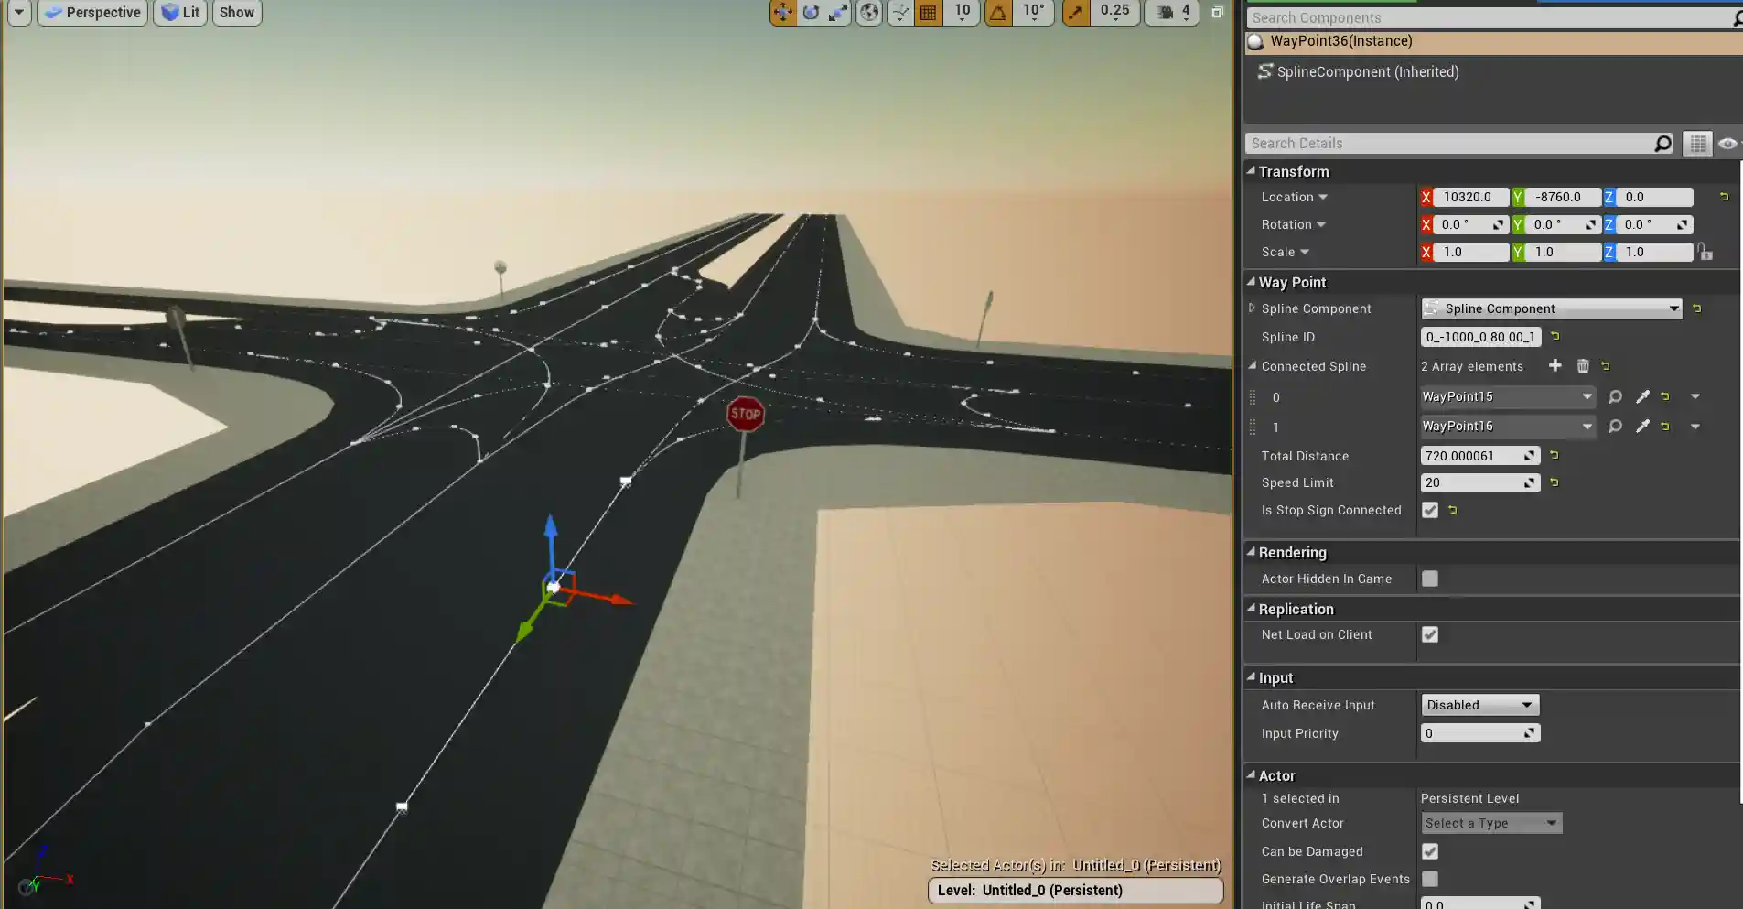1743x909 pixels.
Task: Select SplineComponent (Inherited) in components list
Action: click(1367, 71)
